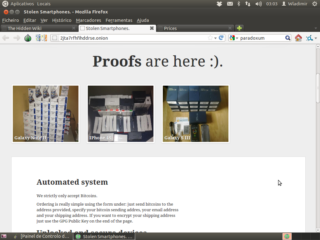Open the Editar menu

coord(30,20)
